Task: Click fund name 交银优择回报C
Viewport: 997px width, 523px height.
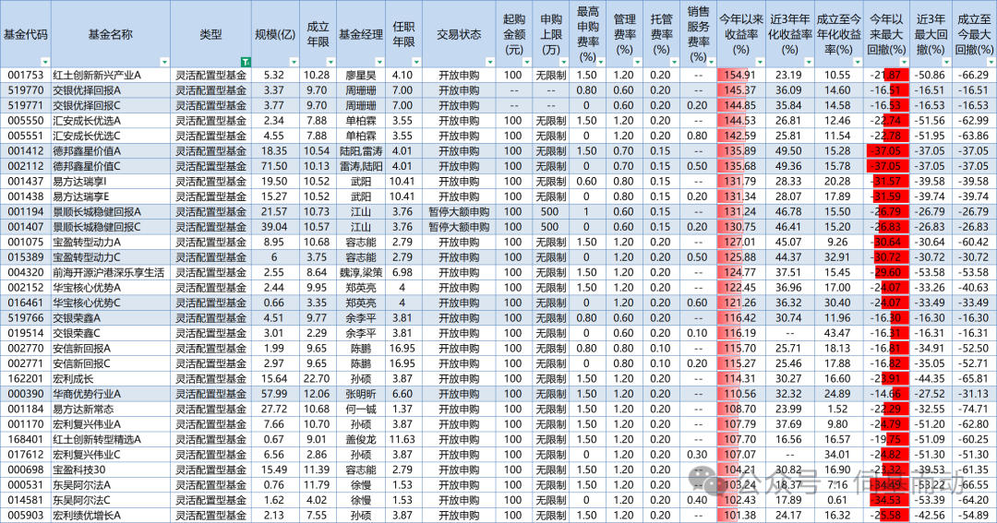Action: pos(87,105)
